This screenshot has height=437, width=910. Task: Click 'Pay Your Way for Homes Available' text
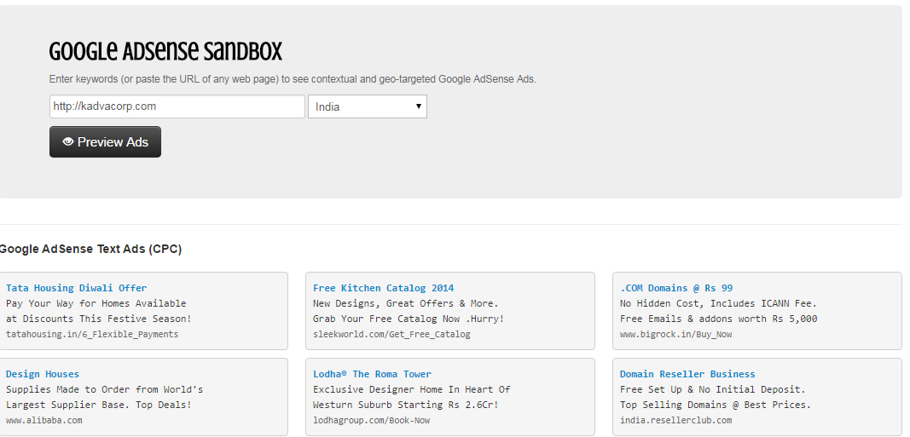click(96, 303)
